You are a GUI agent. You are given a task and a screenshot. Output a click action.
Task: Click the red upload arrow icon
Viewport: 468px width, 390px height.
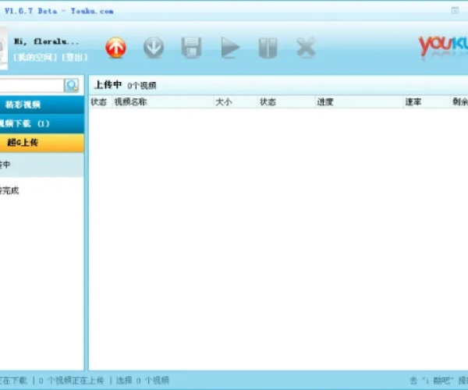[115, 48]
